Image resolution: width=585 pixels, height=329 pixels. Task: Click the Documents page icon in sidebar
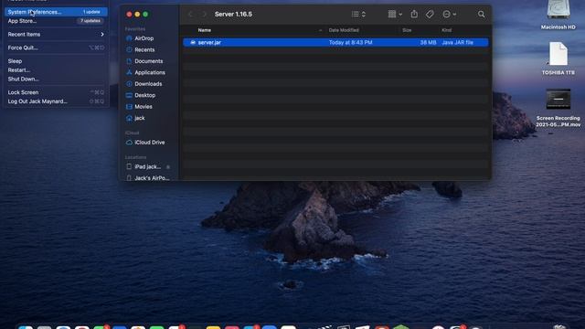pos(129,61)
